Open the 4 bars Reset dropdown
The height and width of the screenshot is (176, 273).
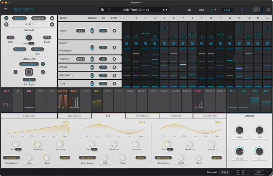click(38, 49)
